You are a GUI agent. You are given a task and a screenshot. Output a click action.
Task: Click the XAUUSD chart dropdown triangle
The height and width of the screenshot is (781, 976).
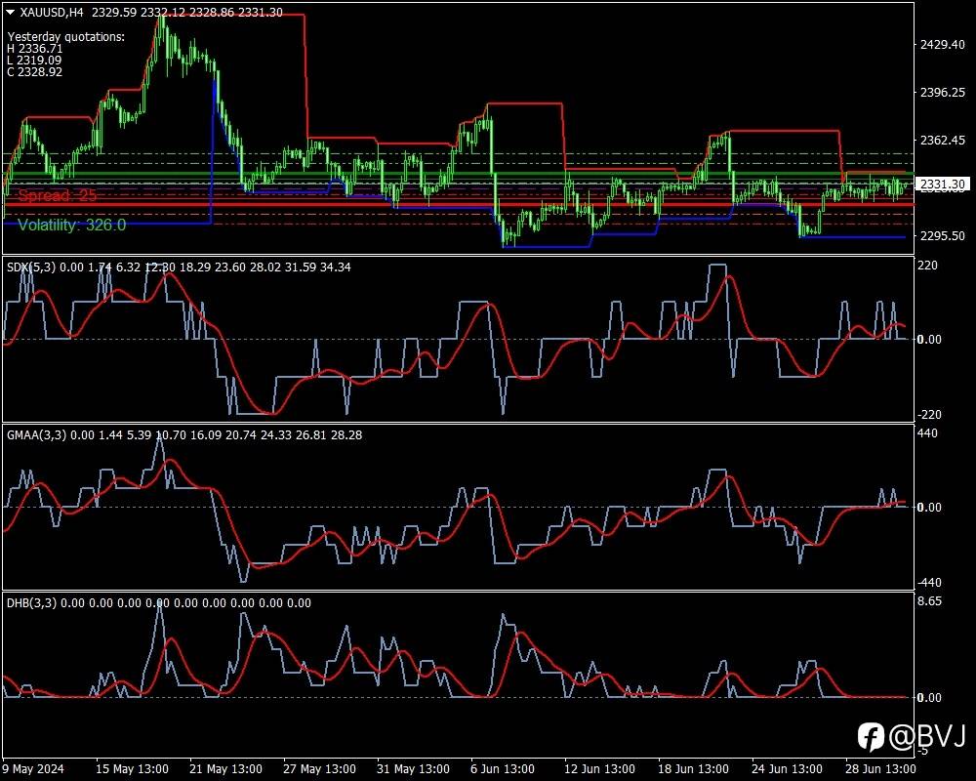[10, 13]
